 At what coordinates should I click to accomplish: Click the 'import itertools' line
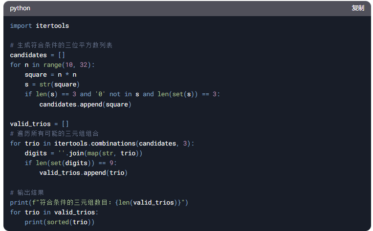[40, 26]
